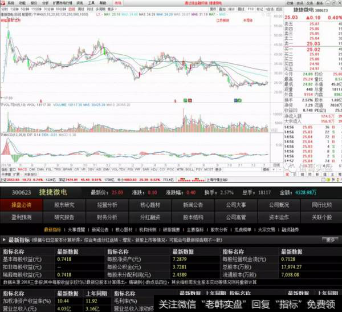Jump to 龙虎榜单 section link

[x=243, y=230]
